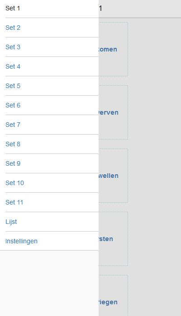Choose Set 8 menu item
The image size is (181, 316).
tap(49, 144)
